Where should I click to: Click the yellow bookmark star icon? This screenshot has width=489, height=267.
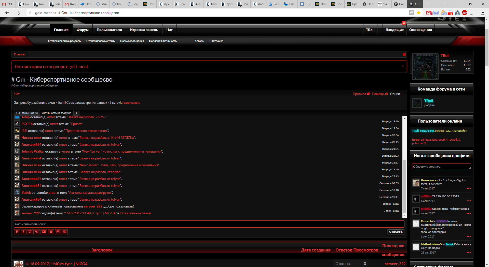coord(418,13)
